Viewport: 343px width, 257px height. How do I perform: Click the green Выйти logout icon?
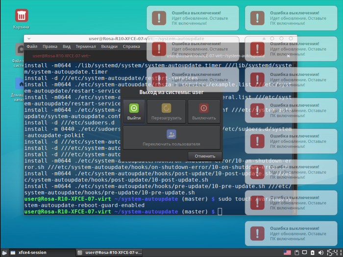pyautogui.click(x=134, y=112)
